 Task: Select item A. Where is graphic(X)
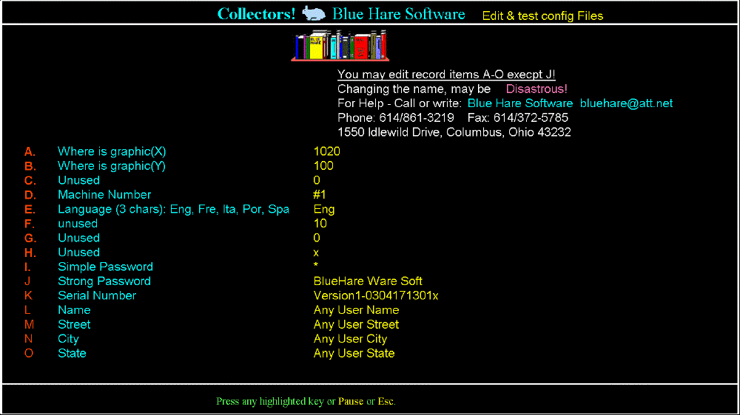pyautogui.click(x=30, y=151)
